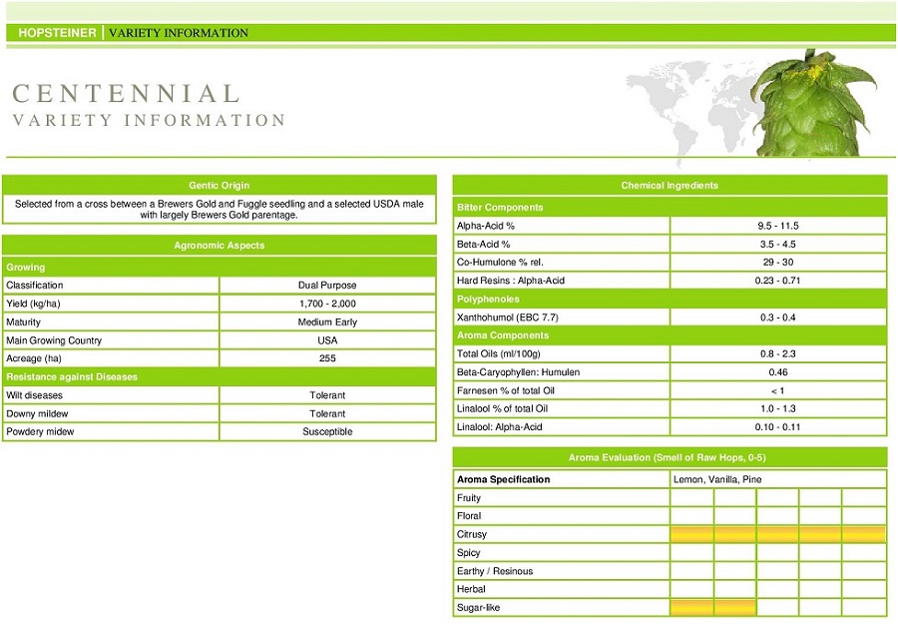
Task: Select the < 1 Farnesen value
Action: pyautogui.click(x=777, y=390)
